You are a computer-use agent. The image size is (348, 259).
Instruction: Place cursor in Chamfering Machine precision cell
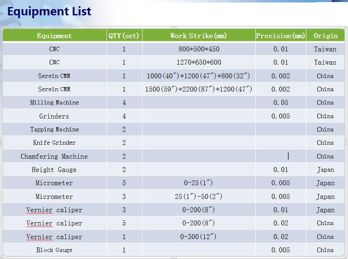280,156
